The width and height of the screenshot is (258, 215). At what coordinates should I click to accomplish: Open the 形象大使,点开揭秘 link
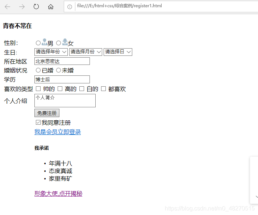(x=58, y=194)
